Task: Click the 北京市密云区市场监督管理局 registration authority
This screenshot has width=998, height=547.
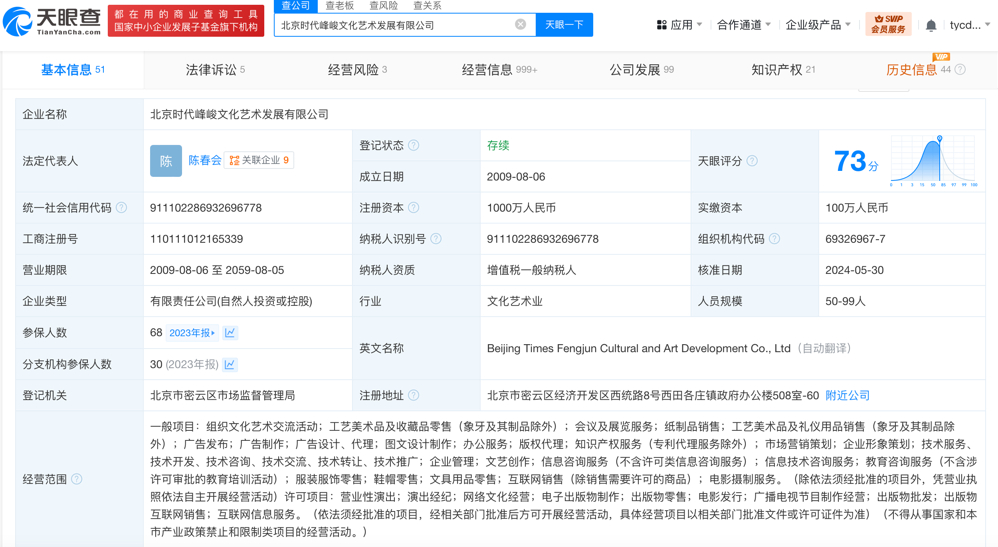Action: [x=222, y=395]
